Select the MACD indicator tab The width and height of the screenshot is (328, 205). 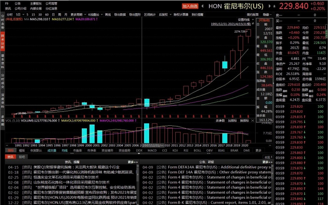click(x=152, y=150)
